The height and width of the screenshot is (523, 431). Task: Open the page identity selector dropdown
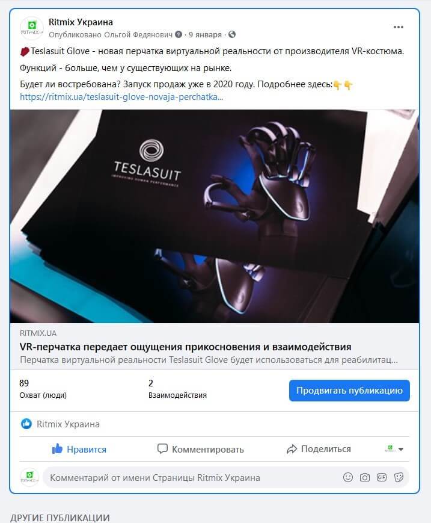click(394, 448)
